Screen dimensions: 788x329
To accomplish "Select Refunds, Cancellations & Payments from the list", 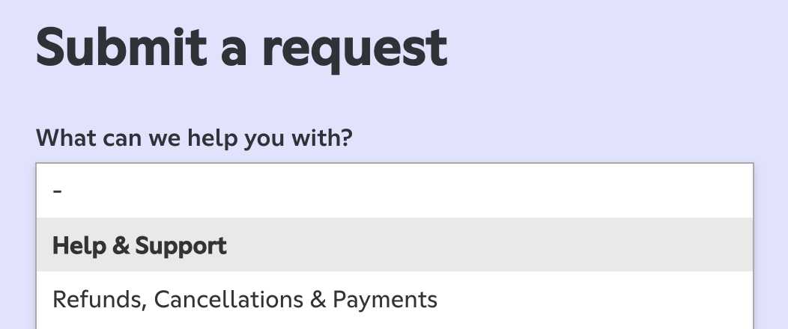I will [x=245, y=300].
